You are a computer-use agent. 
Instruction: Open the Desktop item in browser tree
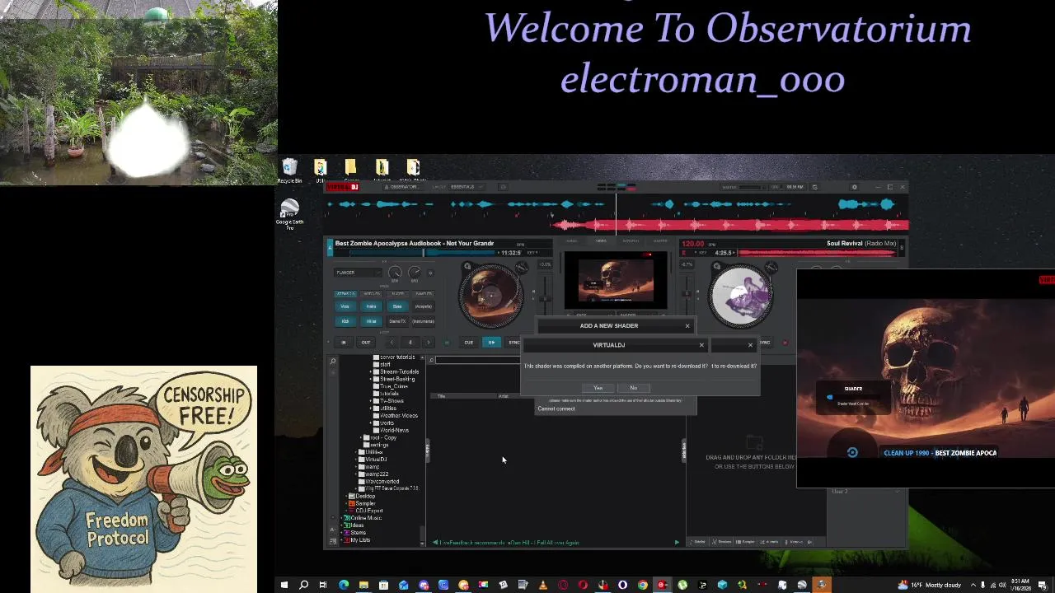[364, 496]
